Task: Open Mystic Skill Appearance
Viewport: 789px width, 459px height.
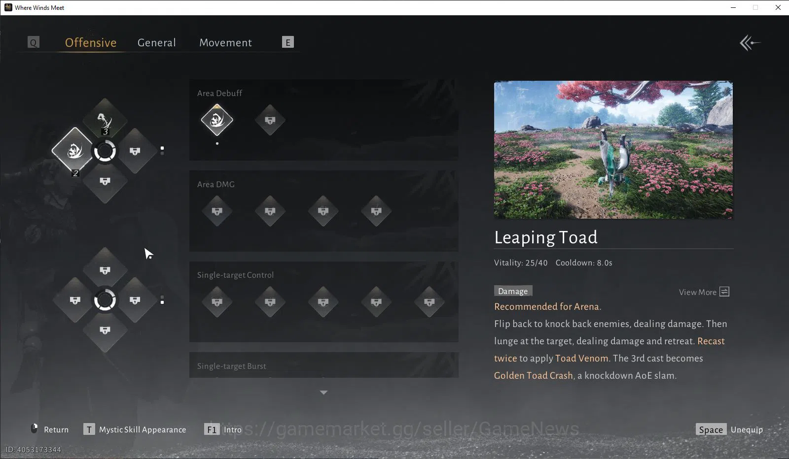Action: pos(135,429)
